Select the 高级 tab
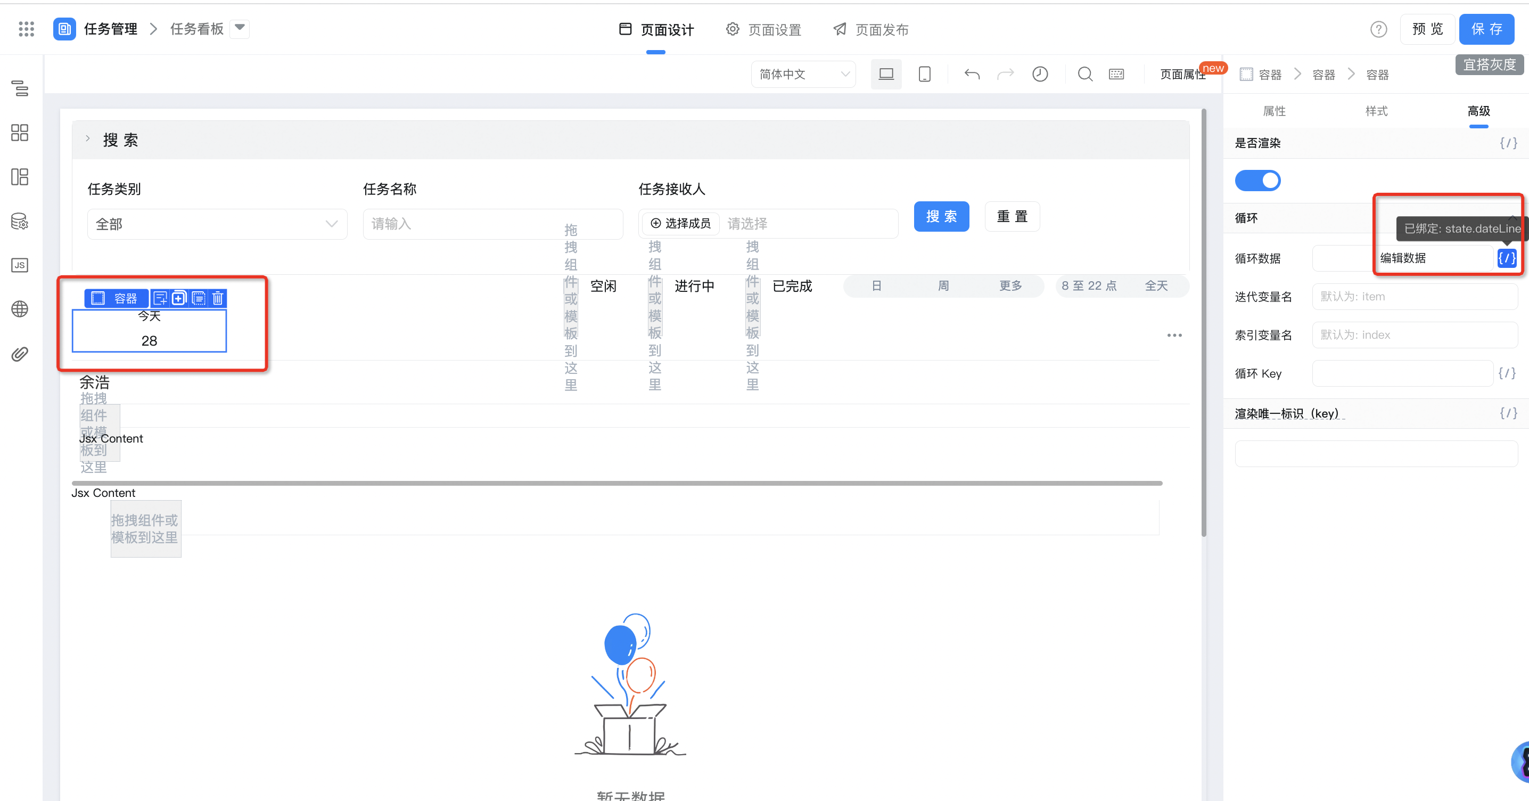The image size is (1529, 801). click(x=1478, y=111)
